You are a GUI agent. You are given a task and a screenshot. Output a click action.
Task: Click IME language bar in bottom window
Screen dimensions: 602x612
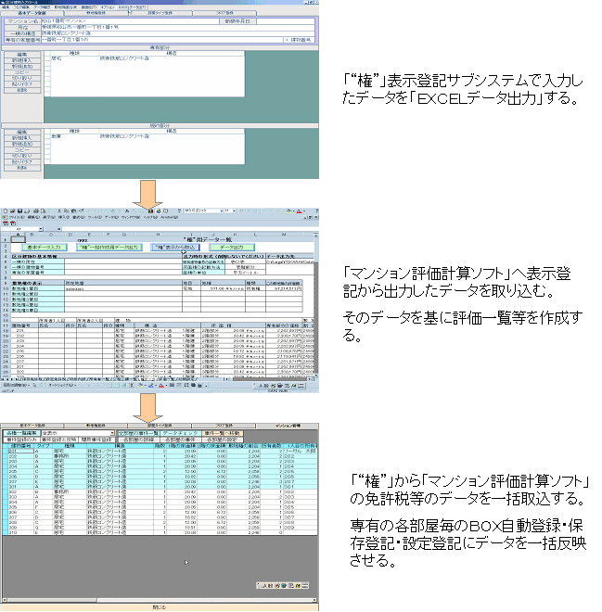(x=283, y=586)
